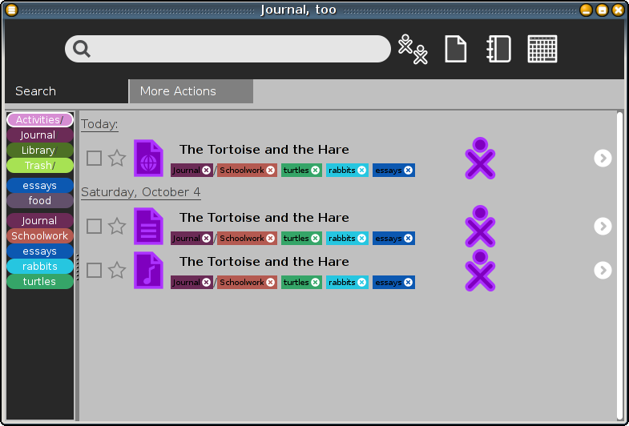Click the buddy icon of the Today entry
The height and width of the screenshot is (426, 629).
(480, 159)
